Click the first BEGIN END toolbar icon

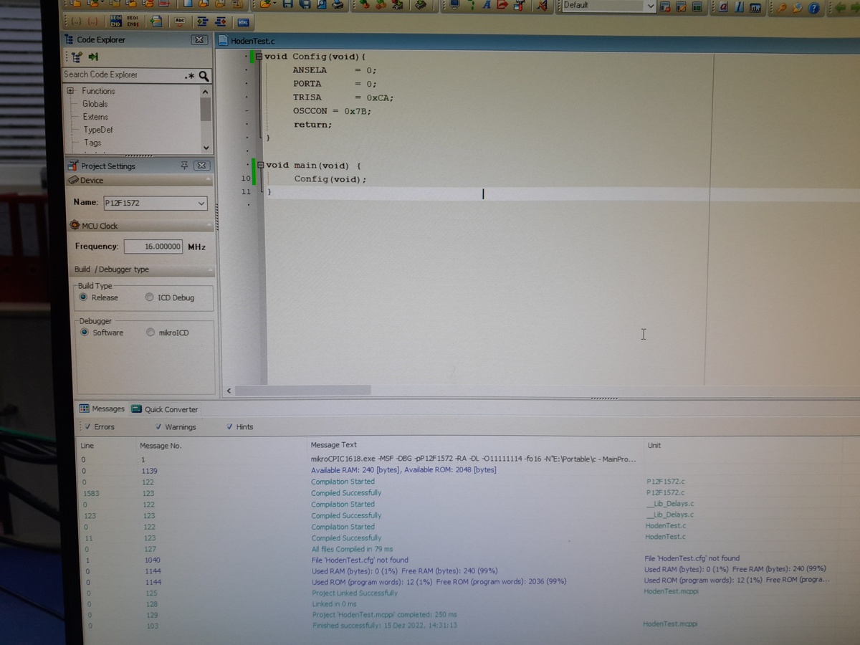[115, 21]
